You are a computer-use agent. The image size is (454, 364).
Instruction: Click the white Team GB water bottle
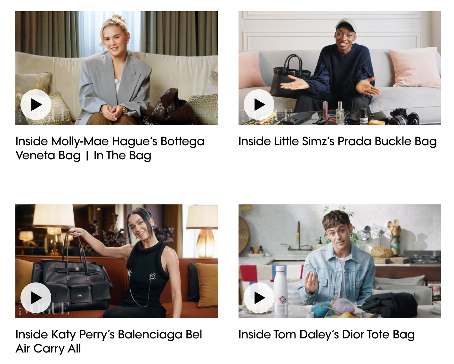281,289
